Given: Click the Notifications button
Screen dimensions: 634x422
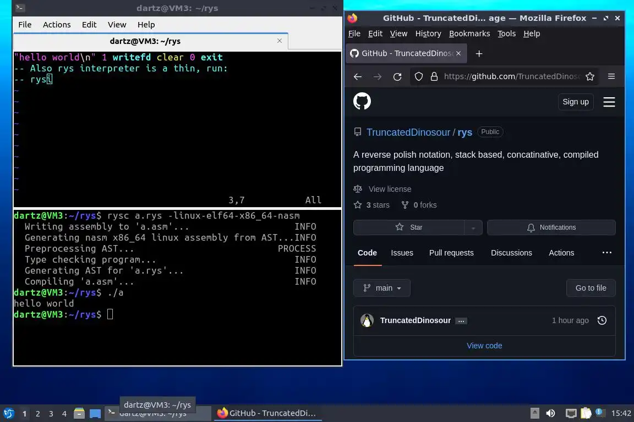Looking at the screenshot, I should pos(551,227).
